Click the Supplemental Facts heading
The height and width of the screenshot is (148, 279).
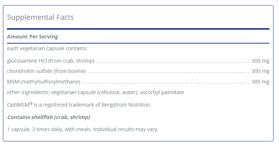pyautogui.click(x=40, y=17)
